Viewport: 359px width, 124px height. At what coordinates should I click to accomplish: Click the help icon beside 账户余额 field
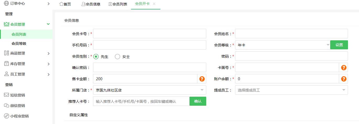tap(344, 79)
